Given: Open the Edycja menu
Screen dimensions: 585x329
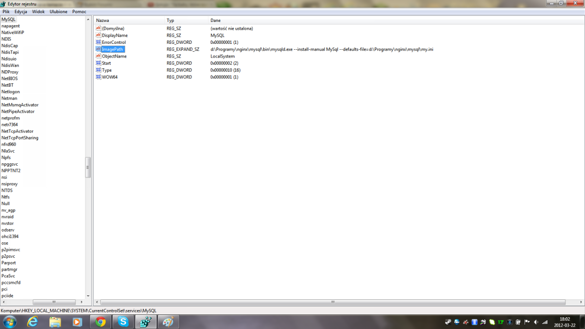Looking at the screenshot, I should pos(20,11).
